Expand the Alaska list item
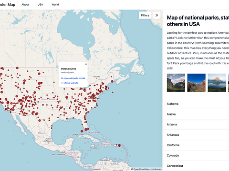229x171 pixels. coord(196,114)
